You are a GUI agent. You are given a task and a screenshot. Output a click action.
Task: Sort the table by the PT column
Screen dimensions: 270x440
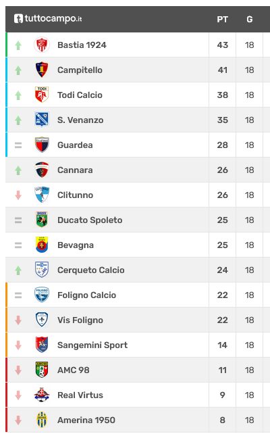pyautogui.click(x=222, y=20)
